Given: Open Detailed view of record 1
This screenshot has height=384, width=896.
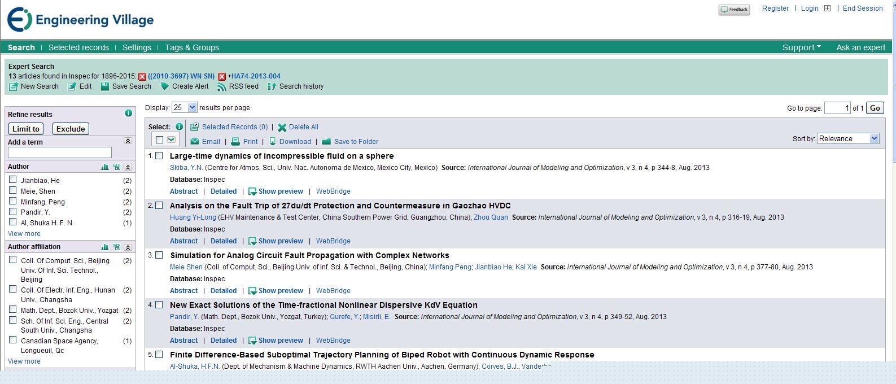Looking at the screenshot, I should [x=224, y=191].
